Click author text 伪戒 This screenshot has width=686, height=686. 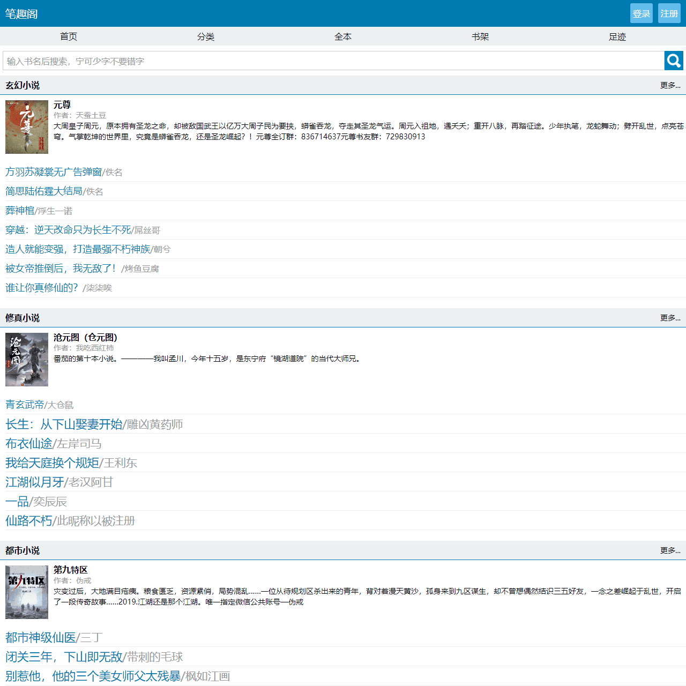coord(84,580)
